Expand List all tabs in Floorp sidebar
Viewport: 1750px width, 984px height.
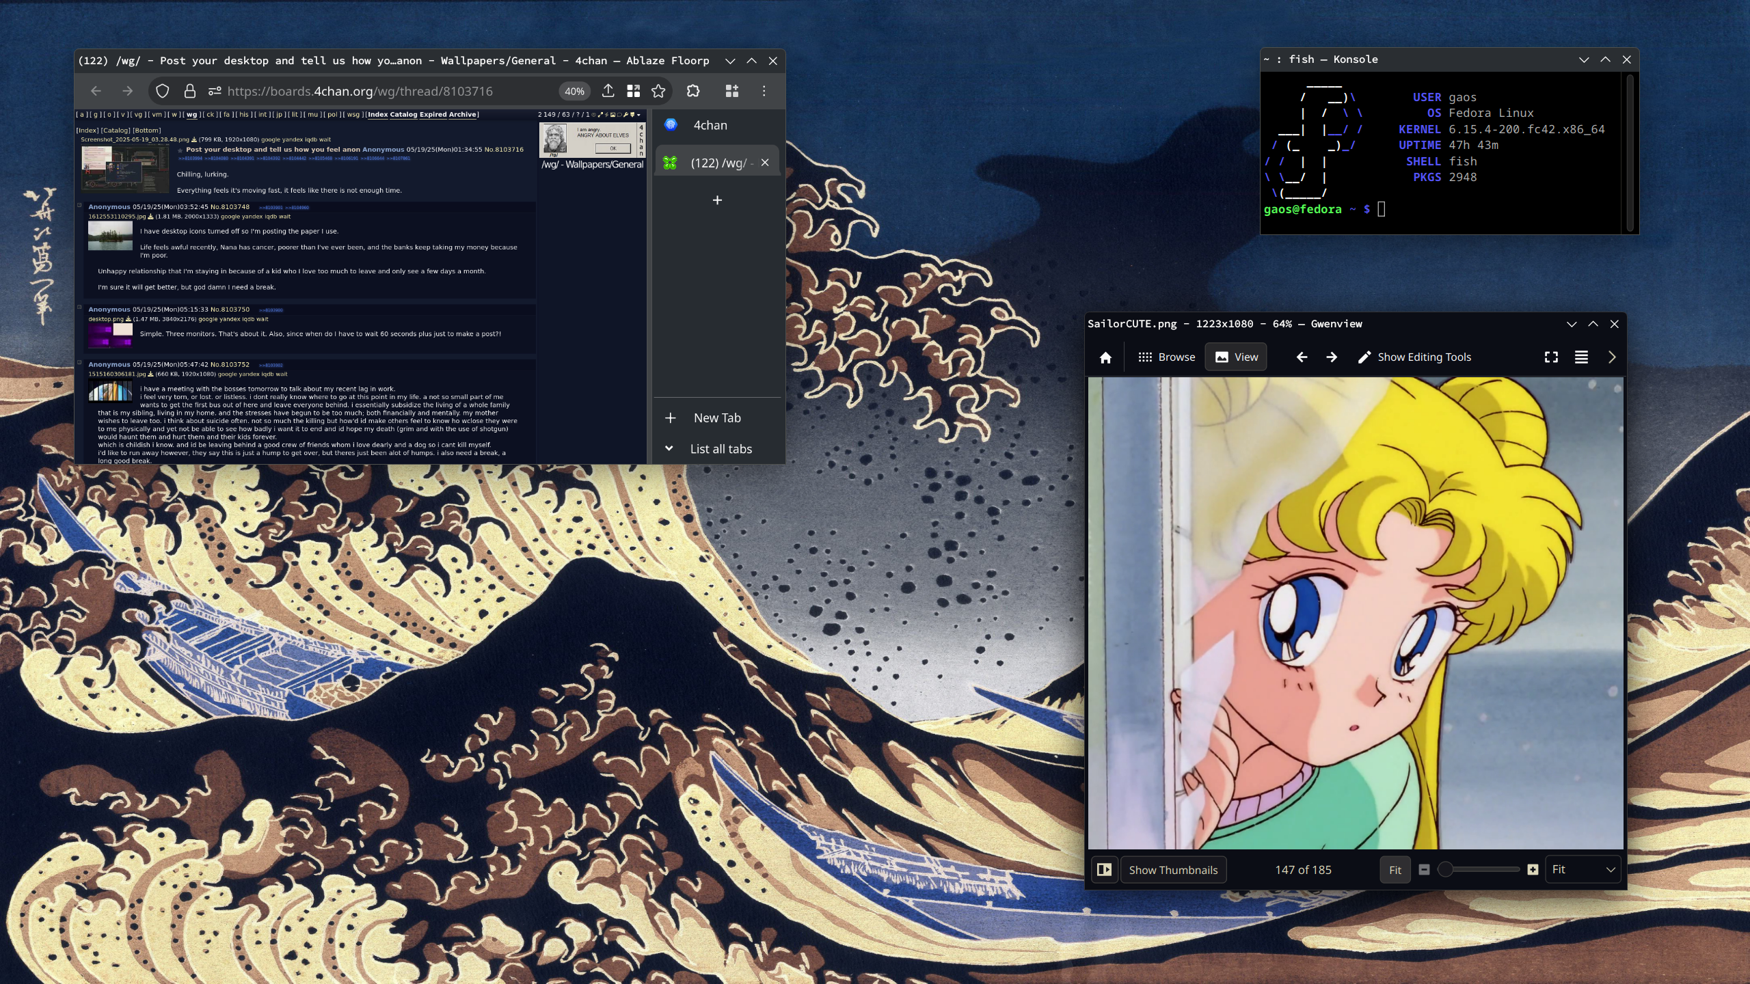click(x=717, y=449)
